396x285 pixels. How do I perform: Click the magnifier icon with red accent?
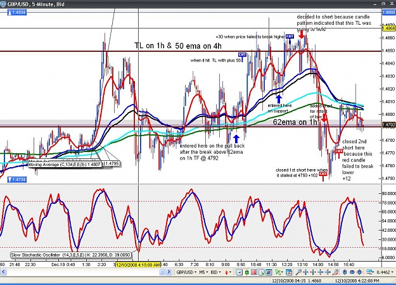335,272
